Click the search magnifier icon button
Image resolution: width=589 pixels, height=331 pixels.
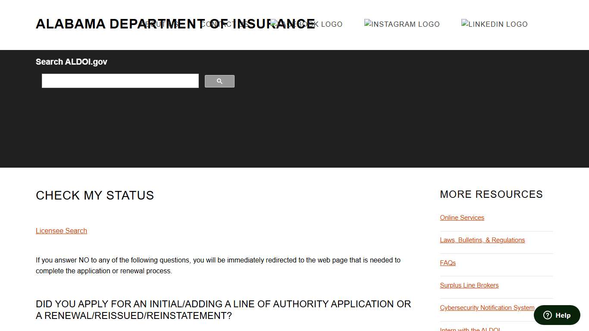point(219,81)
